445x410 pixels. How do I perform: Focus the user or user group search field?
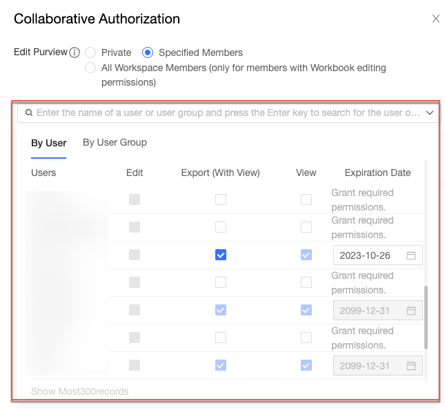point(228,113)
